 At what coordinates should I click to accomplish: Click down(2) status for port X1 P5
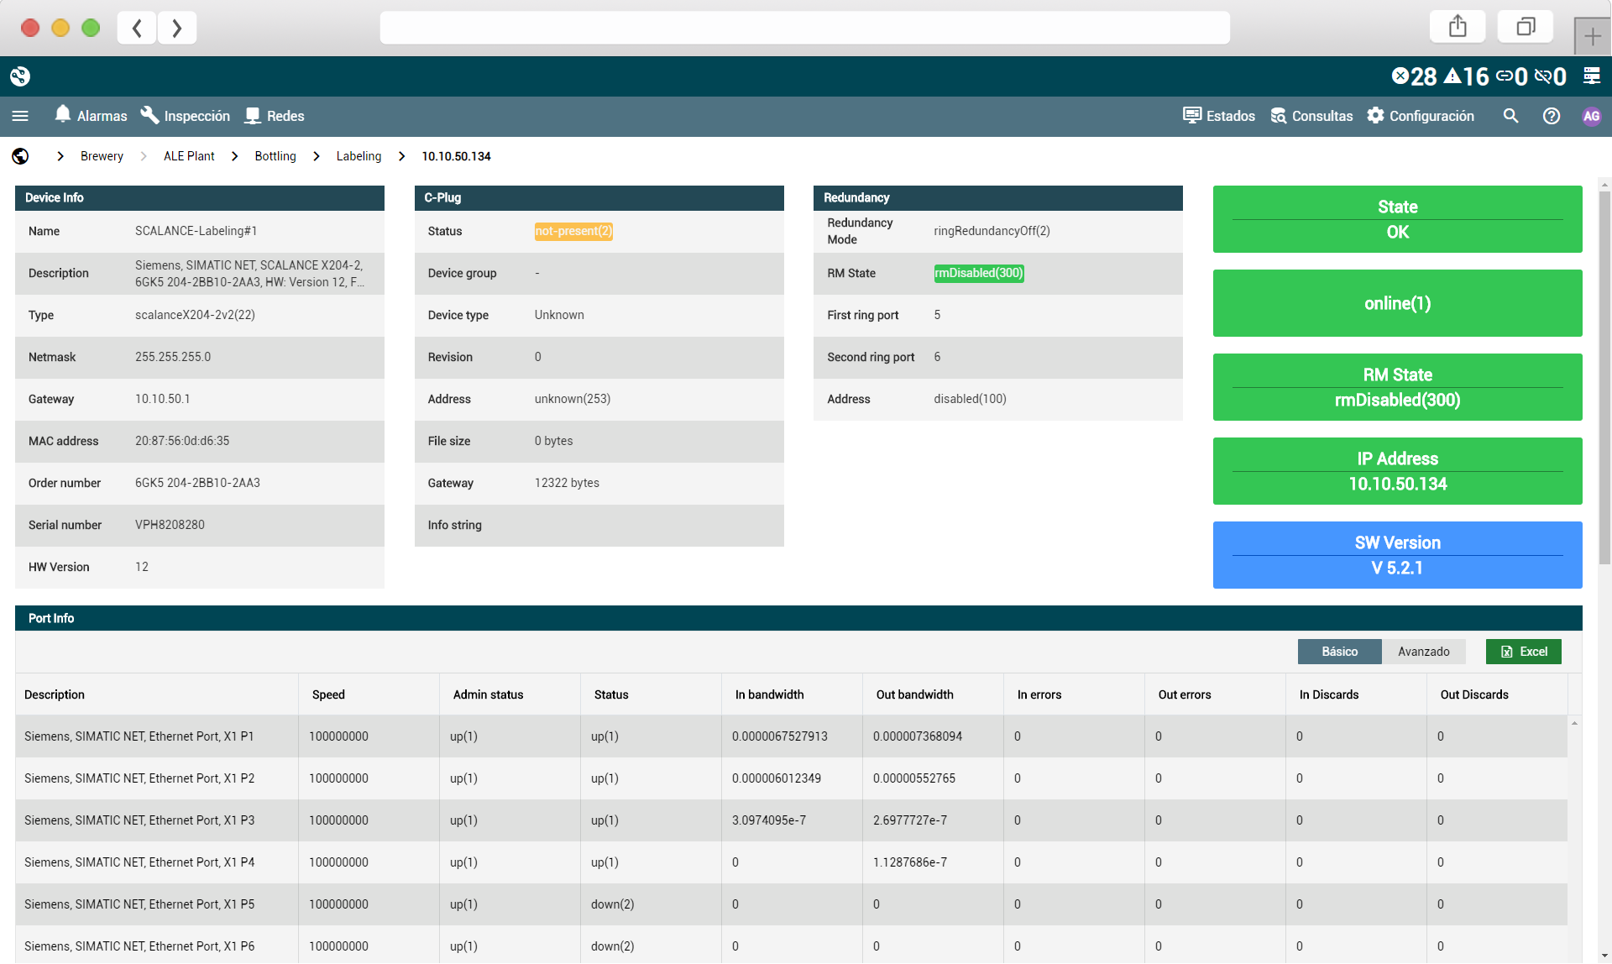(x=612, y=904)
